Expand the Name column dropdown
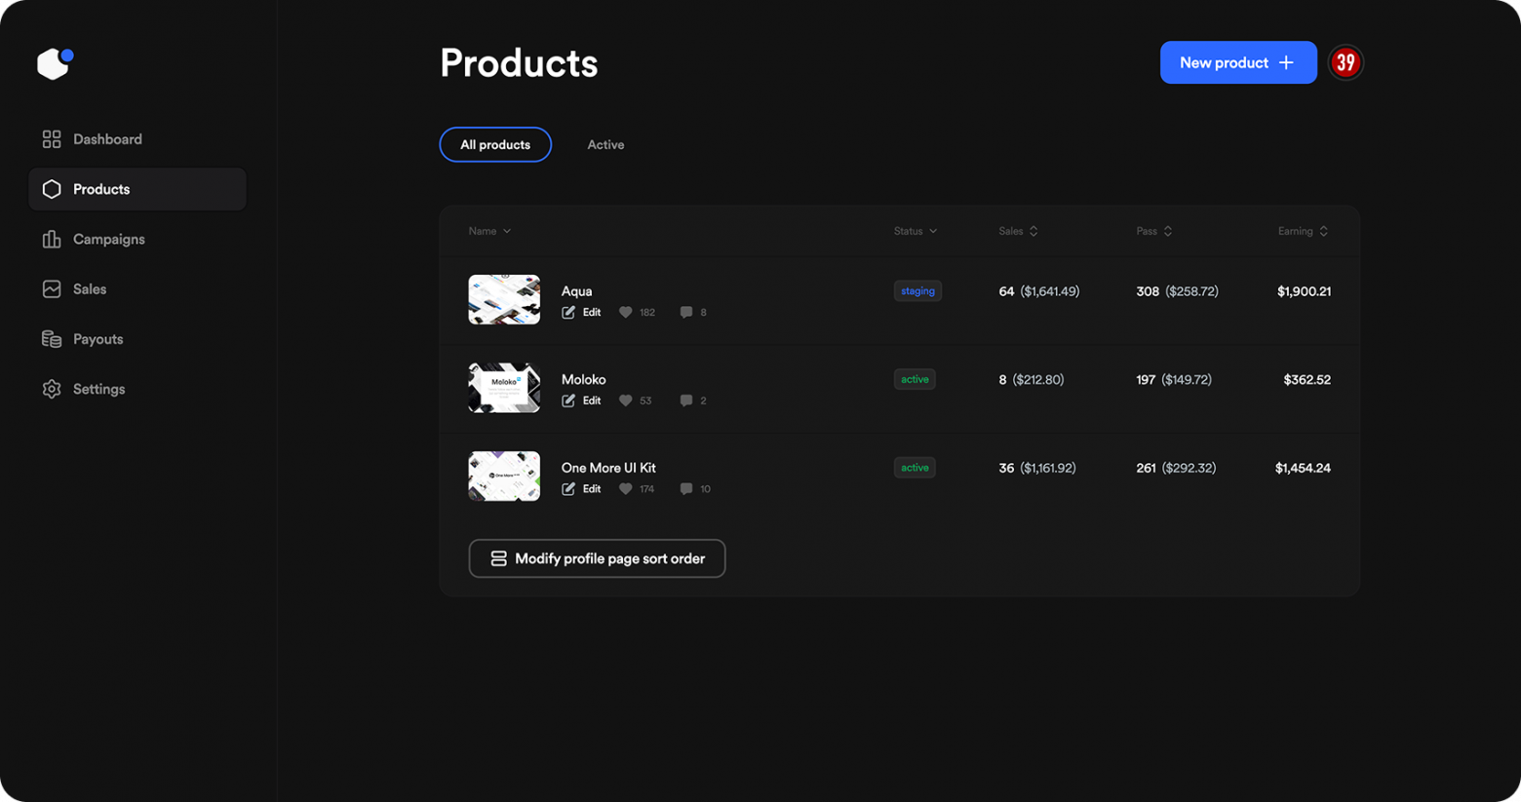The width and height of the screenshot is (1521, 802). [488, 231]
